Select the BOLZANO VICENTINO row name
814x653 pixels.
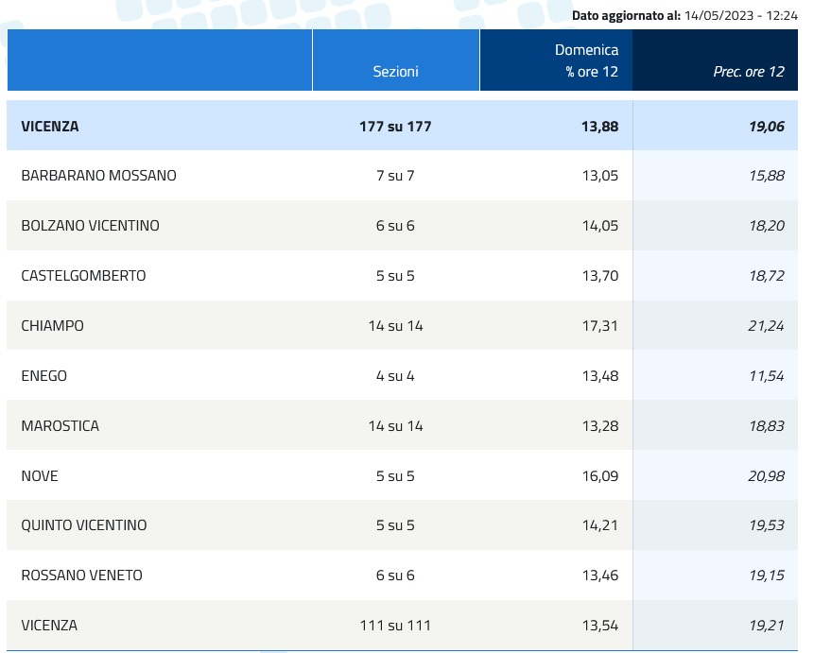90,226
